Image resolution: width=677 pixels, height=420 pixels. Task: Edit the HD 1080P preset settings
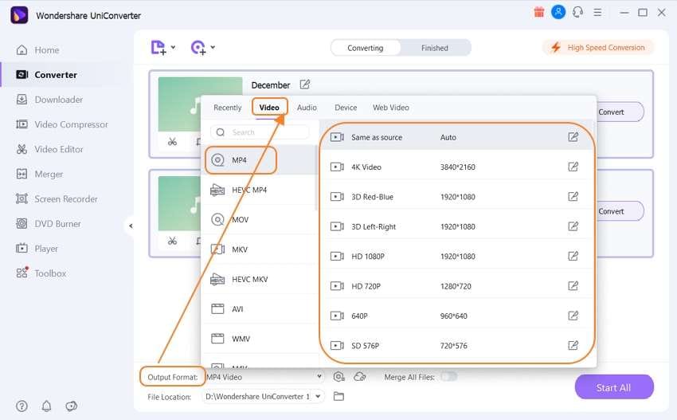tap(573, 257)
